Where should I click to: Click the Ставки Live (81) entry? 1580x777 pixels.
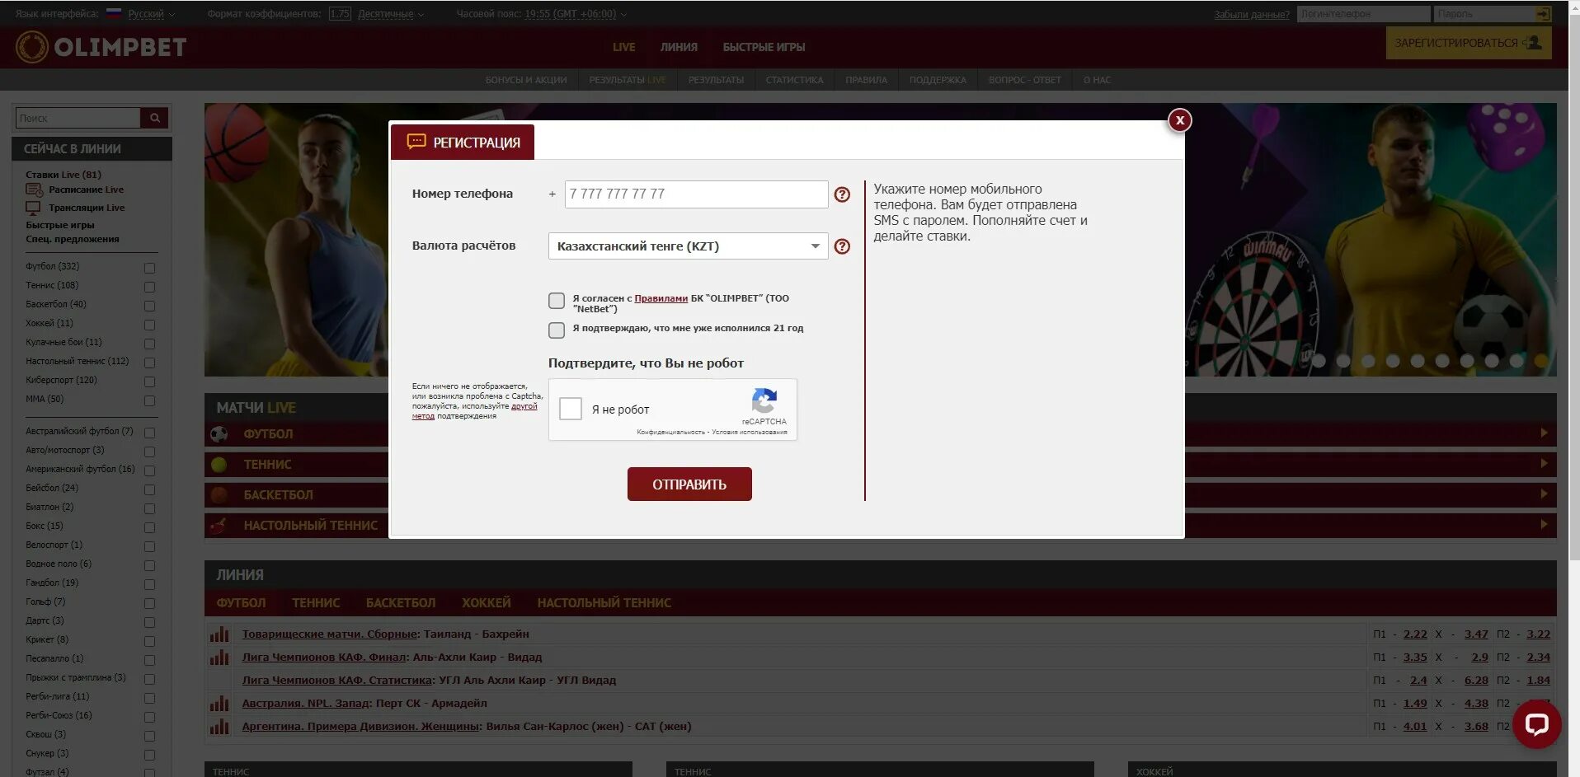click(x=63, y=175)
